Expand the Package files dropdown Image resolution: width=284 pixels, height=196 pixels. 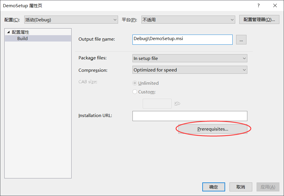190,58
